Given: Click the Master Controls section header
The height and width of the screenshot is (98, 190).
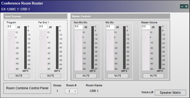Looking at the screenshot, I should coord(120,16).
